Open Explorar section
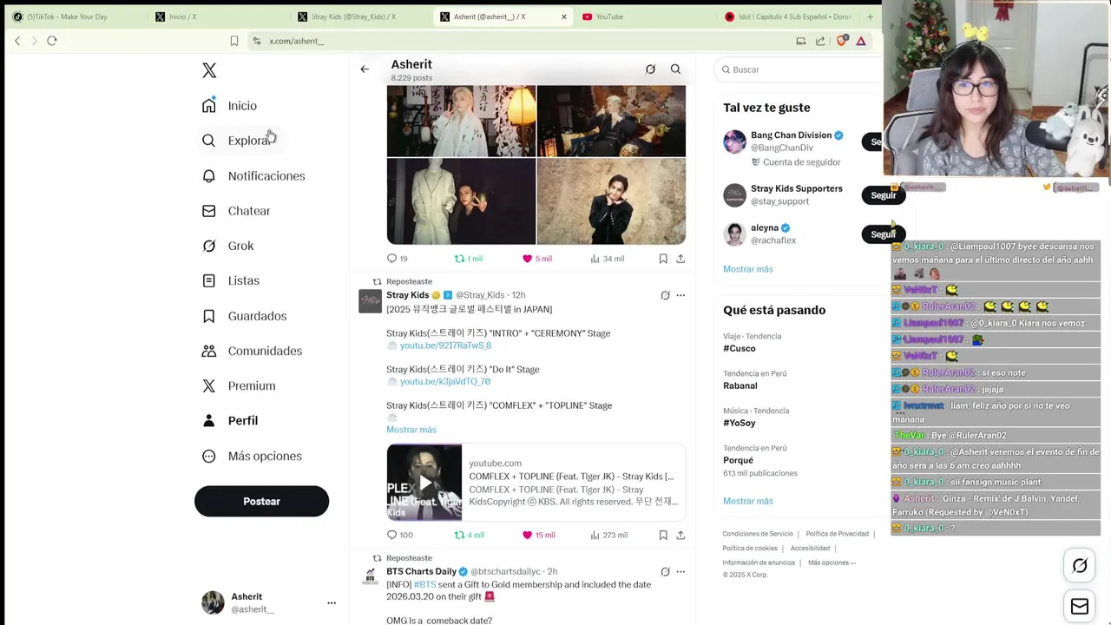This screenshot has width=1111, height=625. click(x=236, y=141)
